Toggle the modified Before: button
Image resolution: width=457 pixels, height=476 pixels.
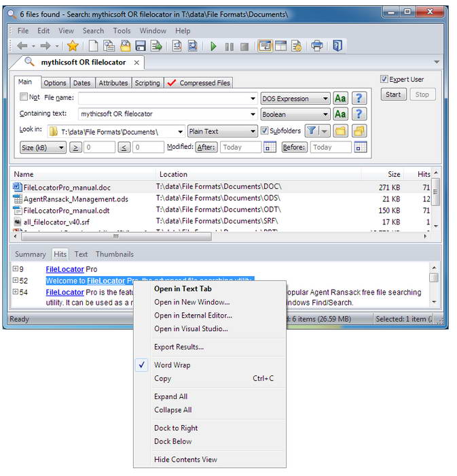(x=295, y=148)
